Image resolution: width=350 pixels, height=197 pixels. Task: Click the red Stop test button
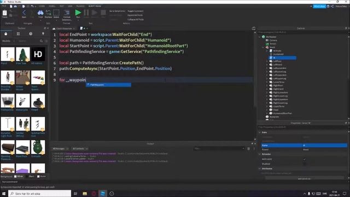pos(103,13)
